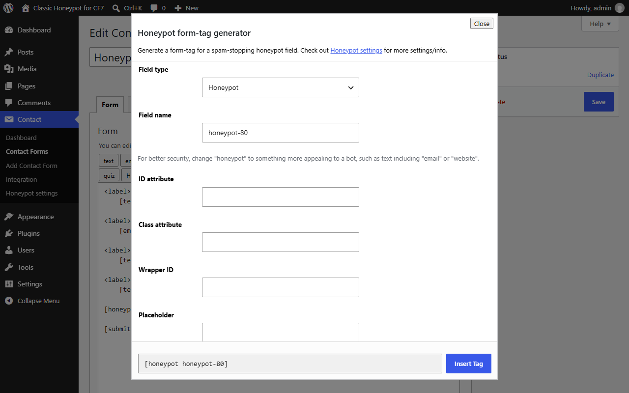Open Add Contact Form submenu item
This screenshot has width=629, height=393.
31,166
